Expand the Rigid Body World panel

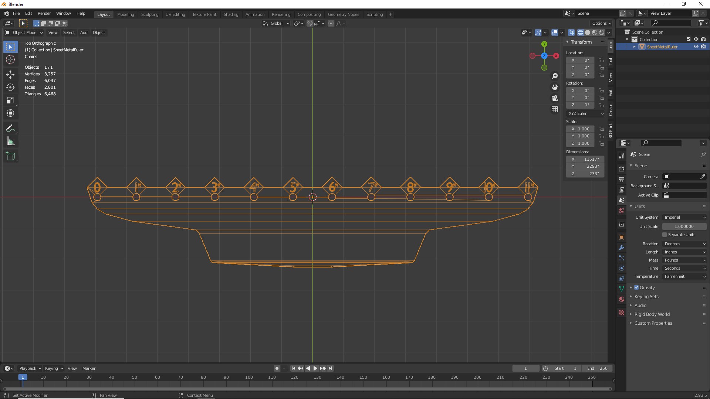(x=652, y=314)
